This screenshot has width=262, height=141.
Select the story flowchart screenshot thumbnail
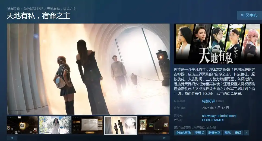(x=153, y=125)
